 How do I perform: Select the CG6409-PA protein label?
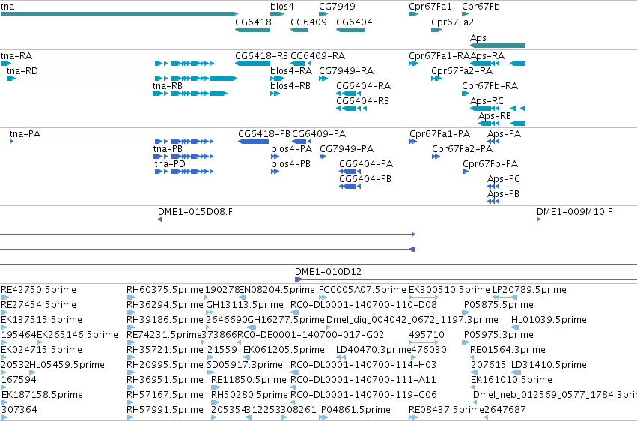pyautogui.click(x=319, y=133)
